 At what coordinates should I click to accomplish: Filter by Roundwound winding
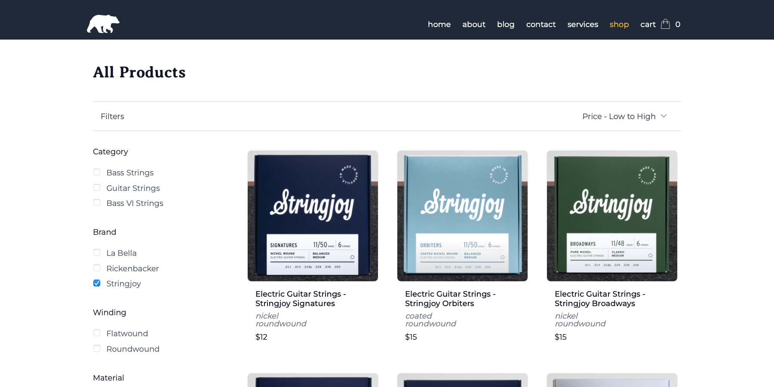tap(97, 348)
